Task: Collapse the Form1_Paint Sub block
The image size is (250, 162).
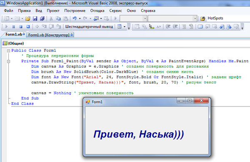Action: click(x=8, y=61)
